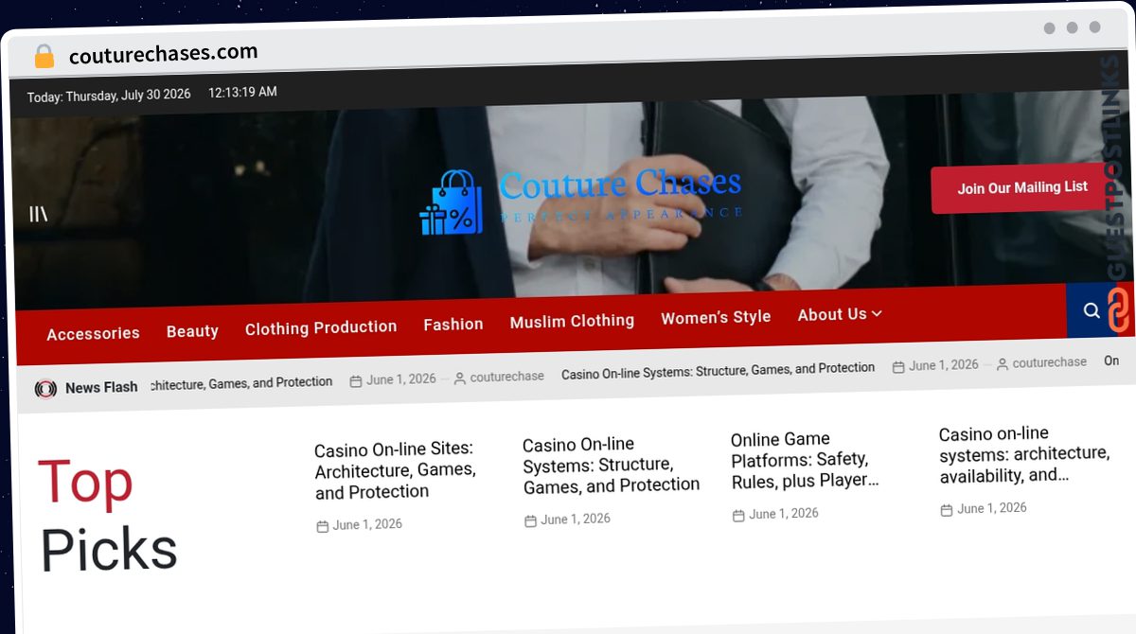Open article Casino On-line Sites: Architecture, Games

pyautogui.click(x=396, y=470)
